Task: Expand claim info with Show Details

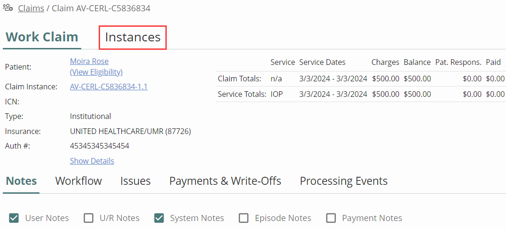Action: click(x=92, y=161)
